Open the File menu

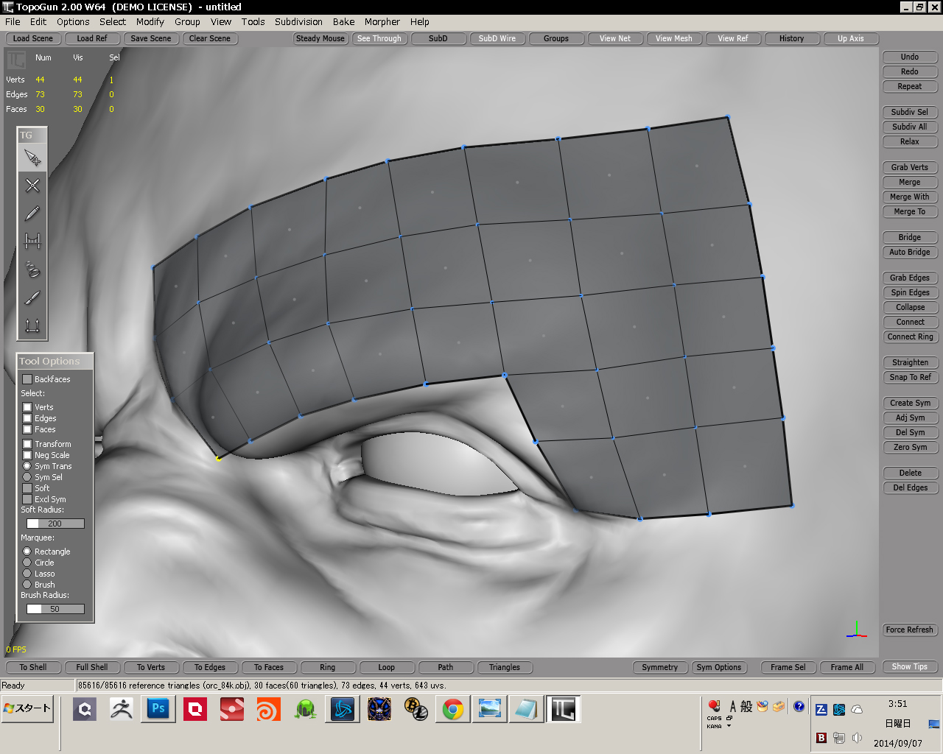click(x=13, y=21)
